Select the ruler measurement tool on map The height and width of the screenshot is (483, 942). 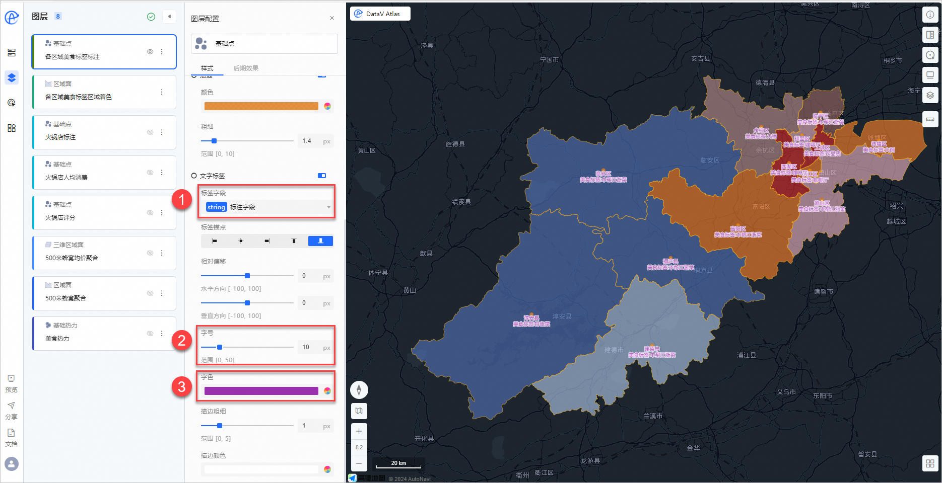coord(930,119)
